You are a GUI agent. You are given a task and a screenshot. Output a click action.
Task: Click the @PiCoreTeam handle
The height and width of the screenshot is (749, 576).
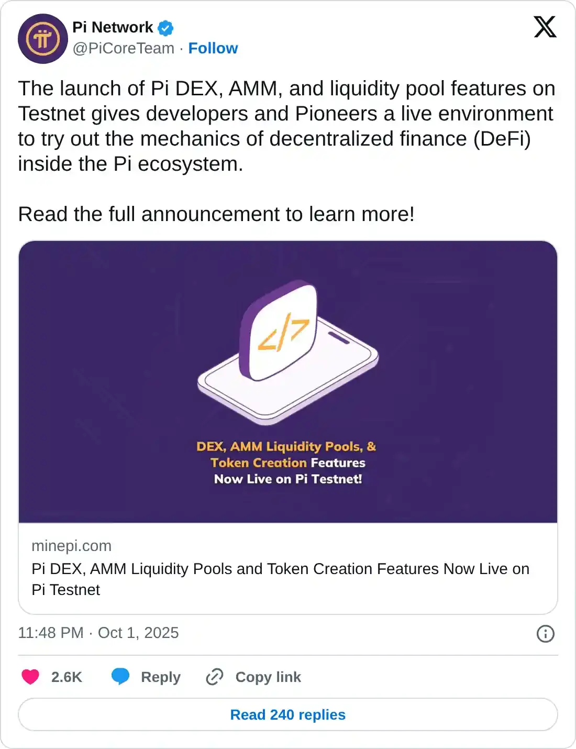[x=124, y=48]
